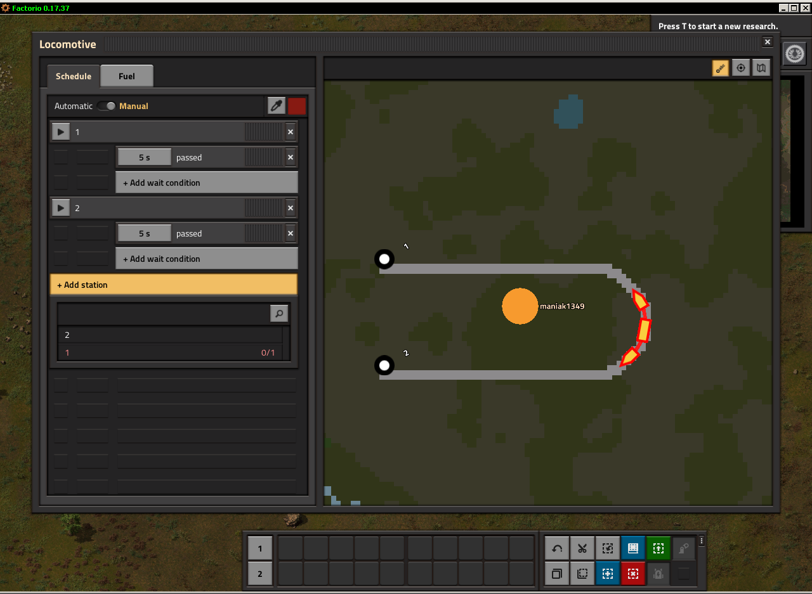This screenshot has width=812, height=594.
Task: Choose station "2" from the station list
Action: coord(170,335)
